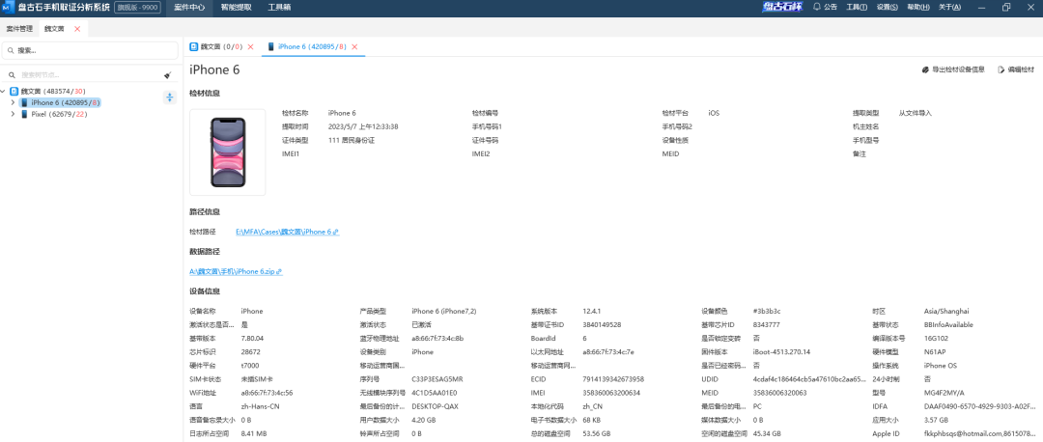
Task: Click the case icon on the 魏文茵 (0/0) tab
Action: tap(194, 46)
